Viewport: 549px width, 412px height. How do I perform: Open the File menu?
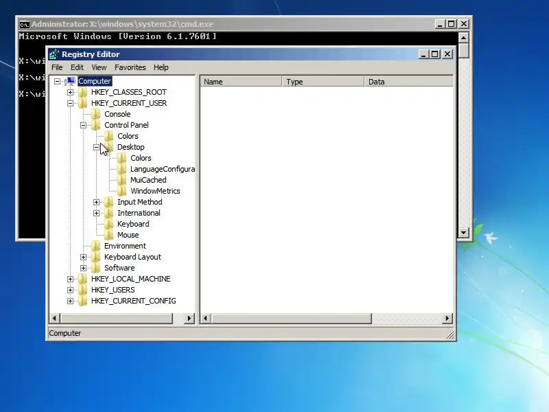57,67
